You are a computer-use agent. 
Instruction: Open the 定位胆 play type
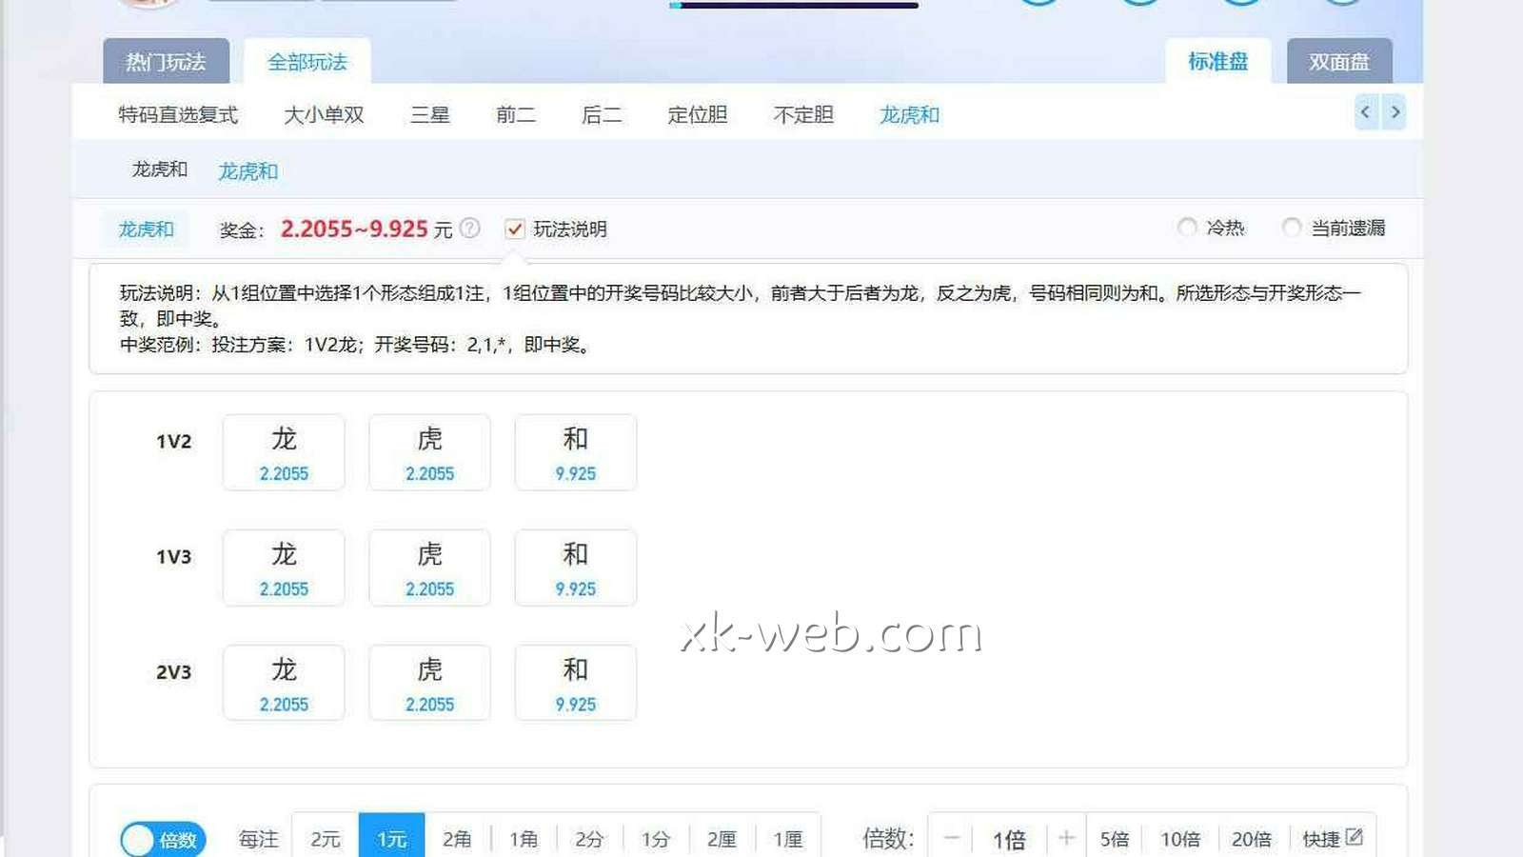(698, 115)
